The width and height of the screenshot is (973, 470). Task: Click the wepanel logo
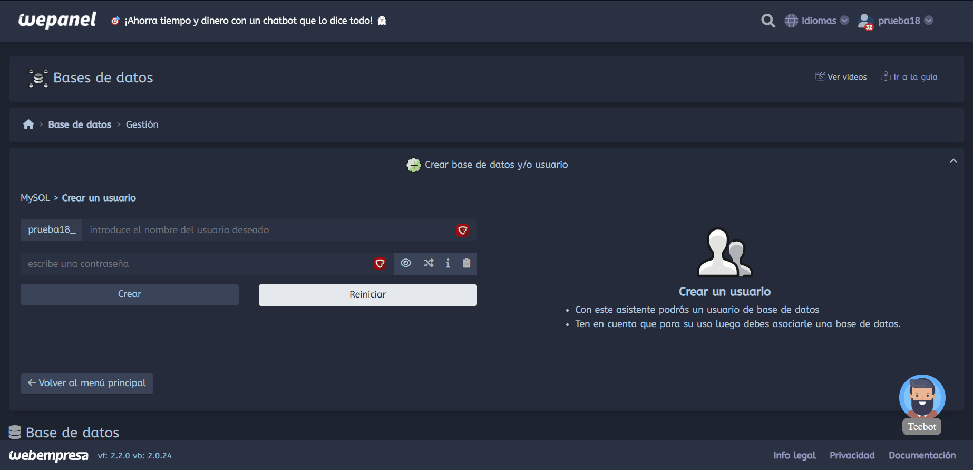(x=57, y=20)
